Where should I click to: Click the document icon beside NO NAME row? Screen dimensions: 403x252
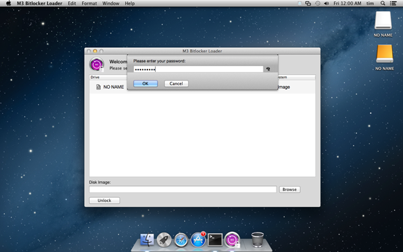[x=99, y=87]
